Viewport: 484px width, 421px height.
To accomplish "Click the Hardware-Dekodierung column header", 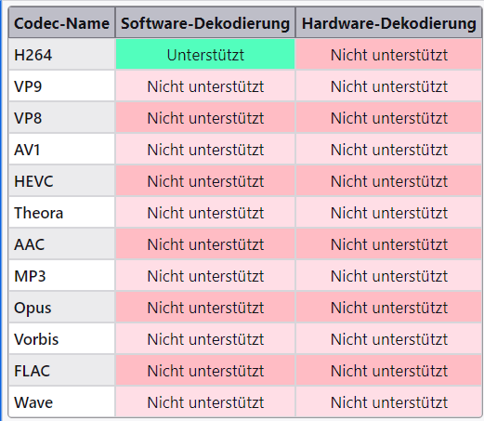I will coord(388,23).
